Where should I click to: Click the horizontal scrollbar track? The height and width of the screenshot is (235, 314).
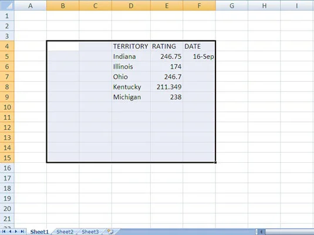tap(289, 232)
